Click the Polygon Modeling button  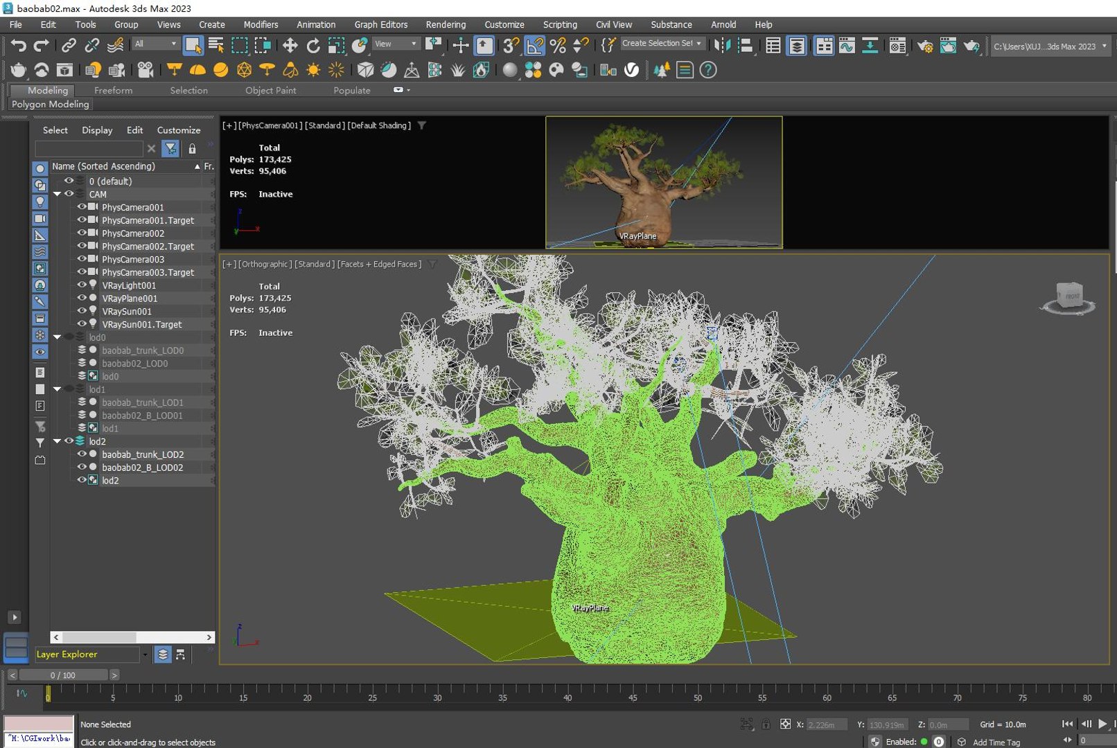51,105
